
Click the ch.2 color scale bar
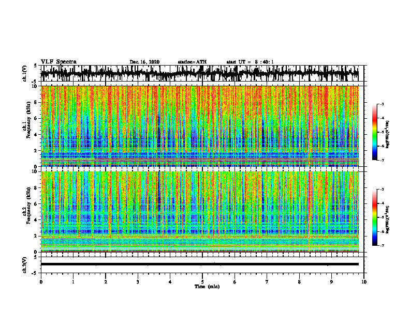pos(375,217)
